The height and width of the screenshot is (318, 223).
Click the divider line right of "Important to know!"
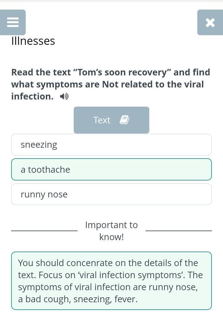pos(179,231)
